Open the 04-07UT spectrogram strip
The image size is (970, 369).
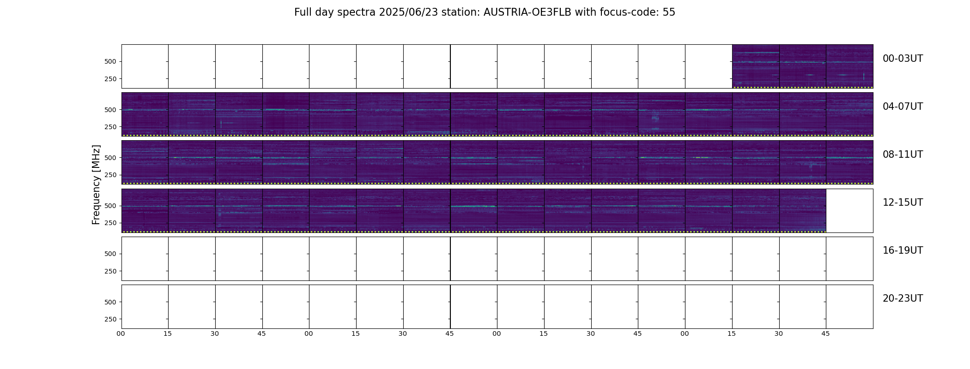tap(497, 114)
